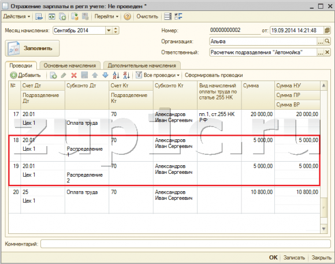
Task: Expand the Перейти dropdown menu
Action: click(106, 16)
